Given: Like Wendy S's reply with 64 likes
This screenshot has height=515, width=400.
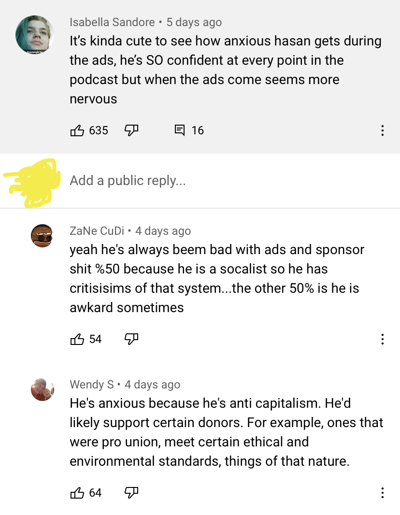Looking at the screenshot, I should coord(77,493).
